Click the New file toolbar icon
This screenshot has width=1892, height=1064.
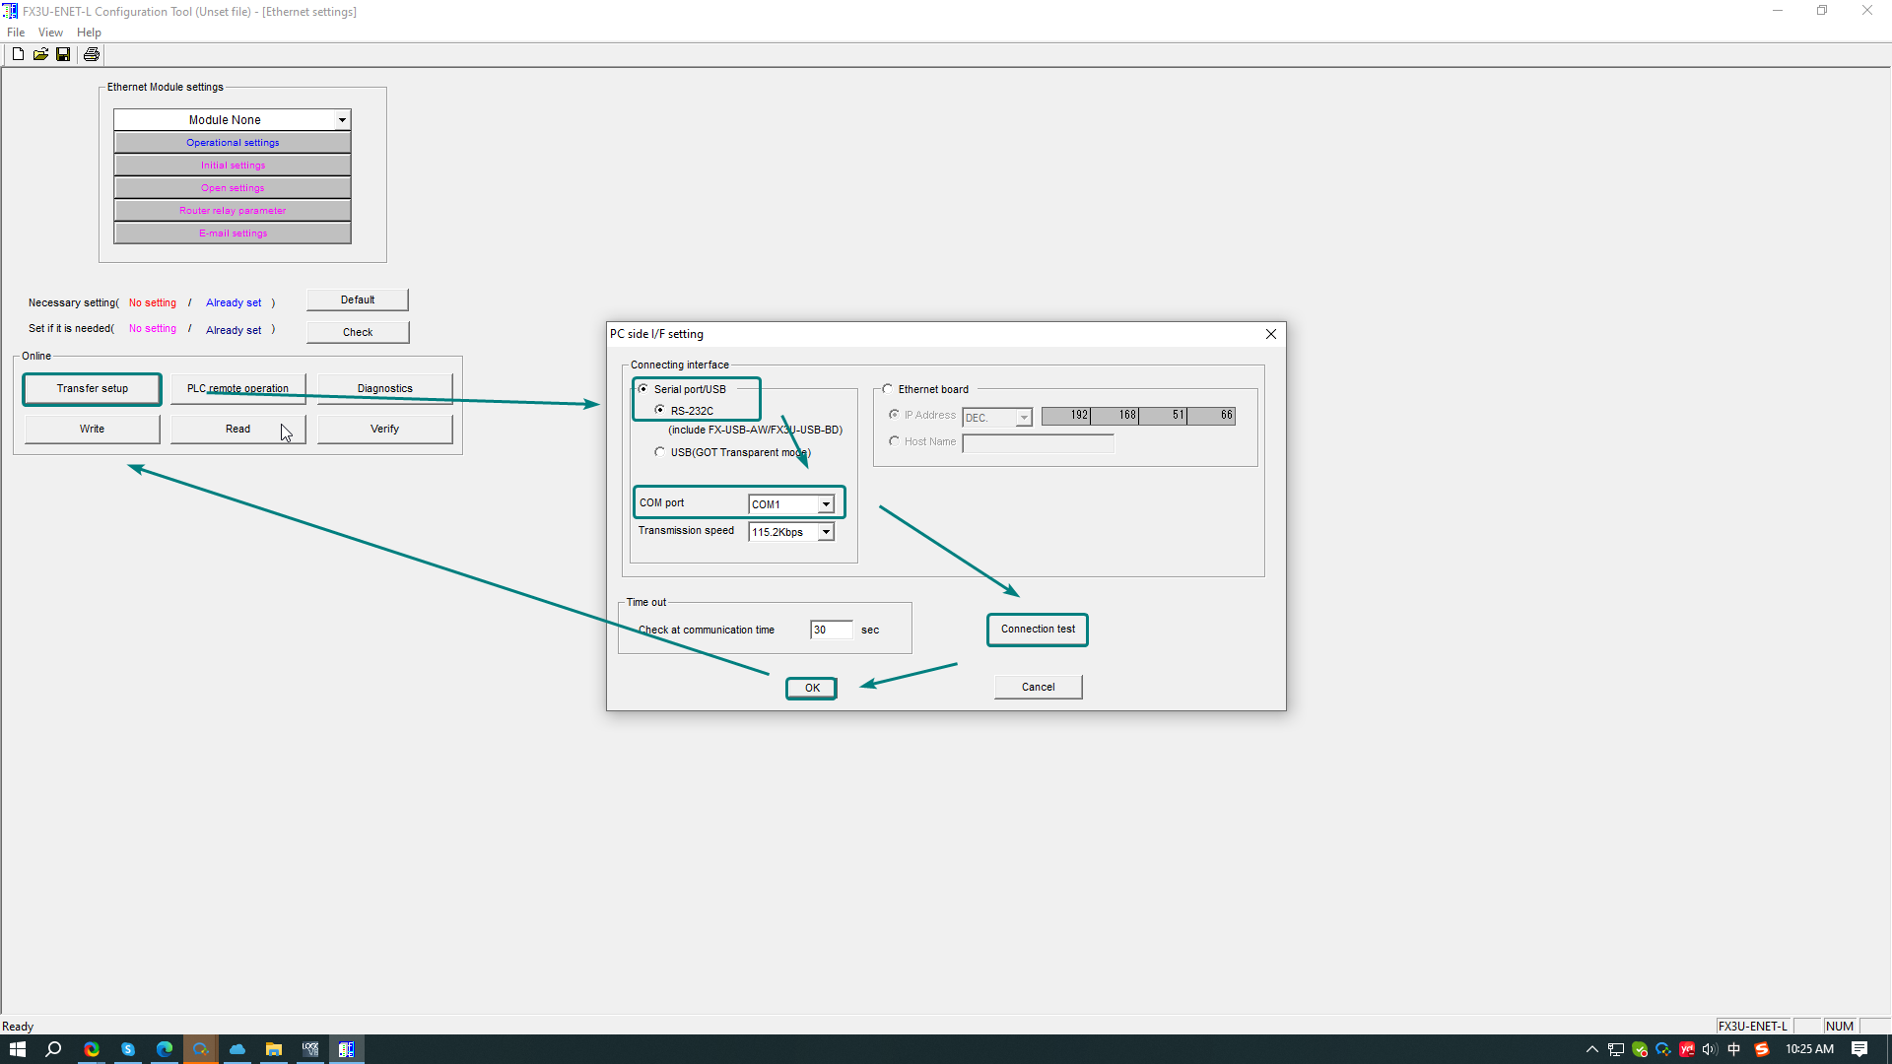pyautogui.click(x=18, y=54)
